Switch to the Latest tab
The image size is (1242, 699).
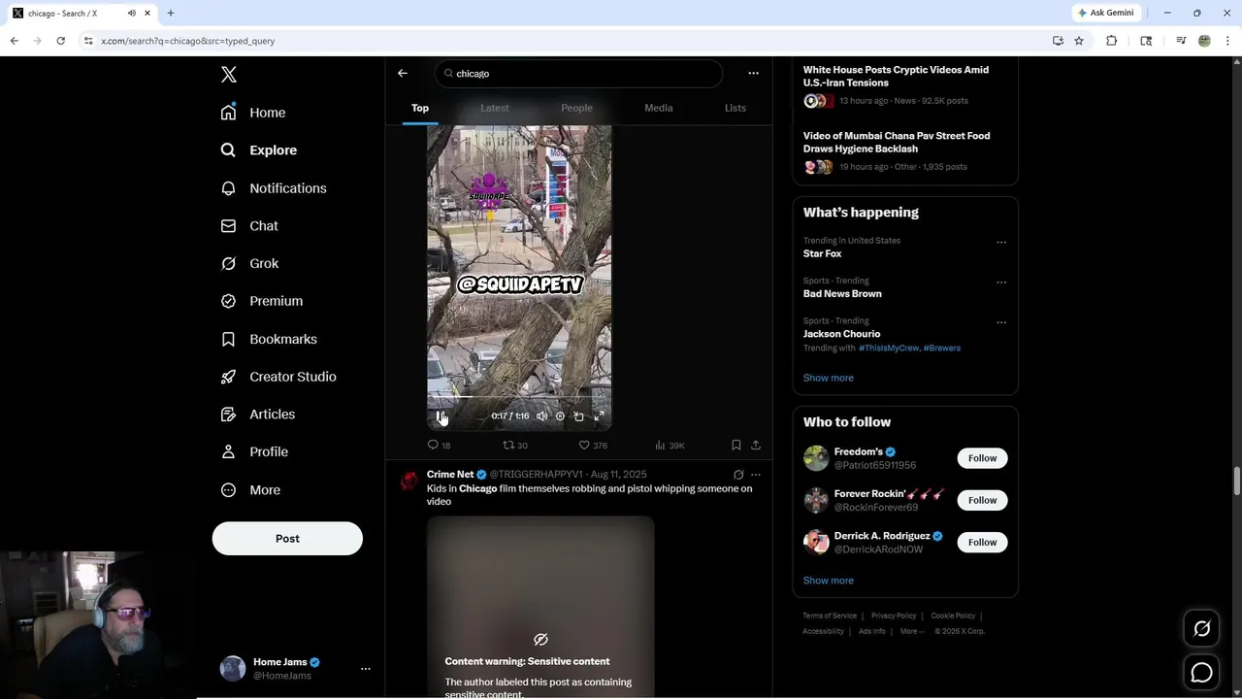495,108
